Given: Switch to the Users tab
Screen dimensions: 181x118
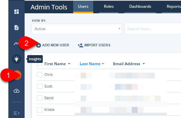Looking at the screenshot, I should pos(83,6).
